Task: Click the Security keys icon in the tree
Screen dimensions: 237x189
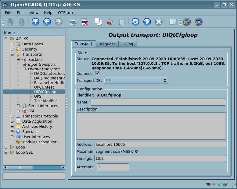Action: (x=18, y=49)
